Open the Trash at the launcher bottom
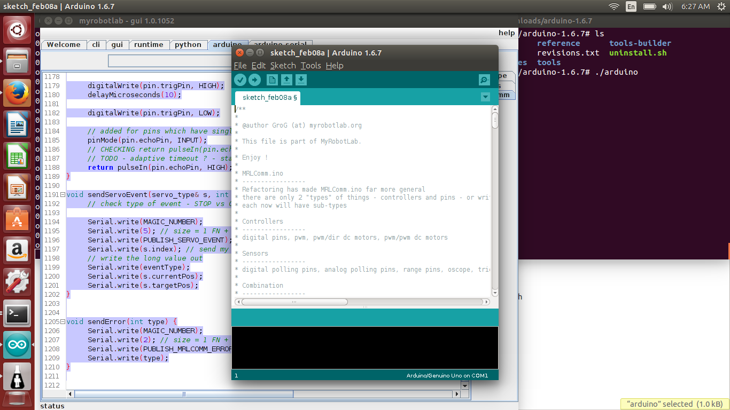Viewport: 730px width, 410px height. coord(17,400)
